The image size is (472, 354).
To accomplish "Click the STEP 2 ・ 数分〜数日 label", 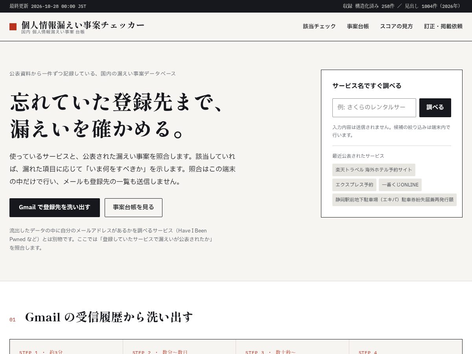I will tap(160, 352).
